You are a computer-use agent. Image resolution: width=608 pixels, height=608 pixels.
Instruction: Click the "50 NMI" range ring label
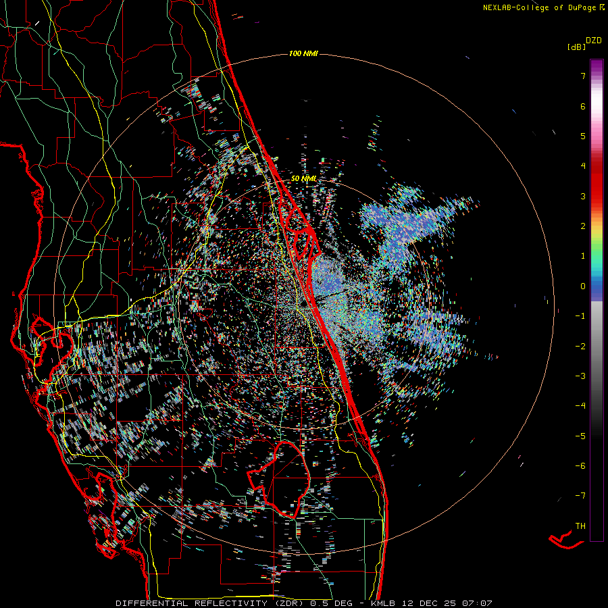[303, 179]
